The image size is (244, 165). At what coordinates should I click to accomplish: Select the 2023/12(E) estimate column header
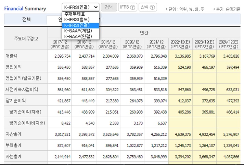204,44
